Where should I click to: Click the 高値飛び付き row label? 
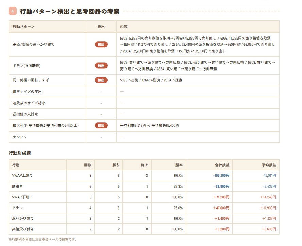23,229
